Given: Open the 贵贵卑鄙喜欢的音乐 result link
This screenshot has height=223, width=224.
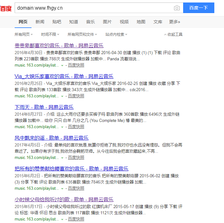Looking at the screenshot, I should tap(59, 45).
